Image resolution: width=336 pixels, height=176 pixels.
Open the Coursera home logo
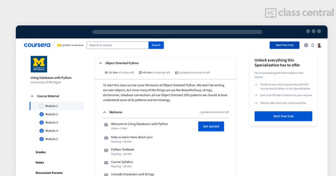click(37, 45)
